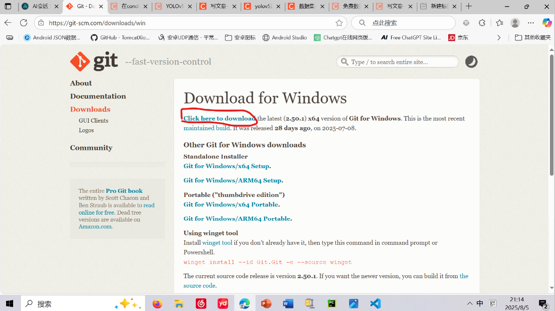Click the taskbar 搜索 box
Screen dimensions: 555x311
pos(83,303)
